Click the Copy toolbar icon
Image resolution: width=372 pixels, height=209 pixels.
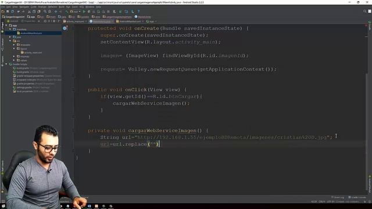pos(34,12)
